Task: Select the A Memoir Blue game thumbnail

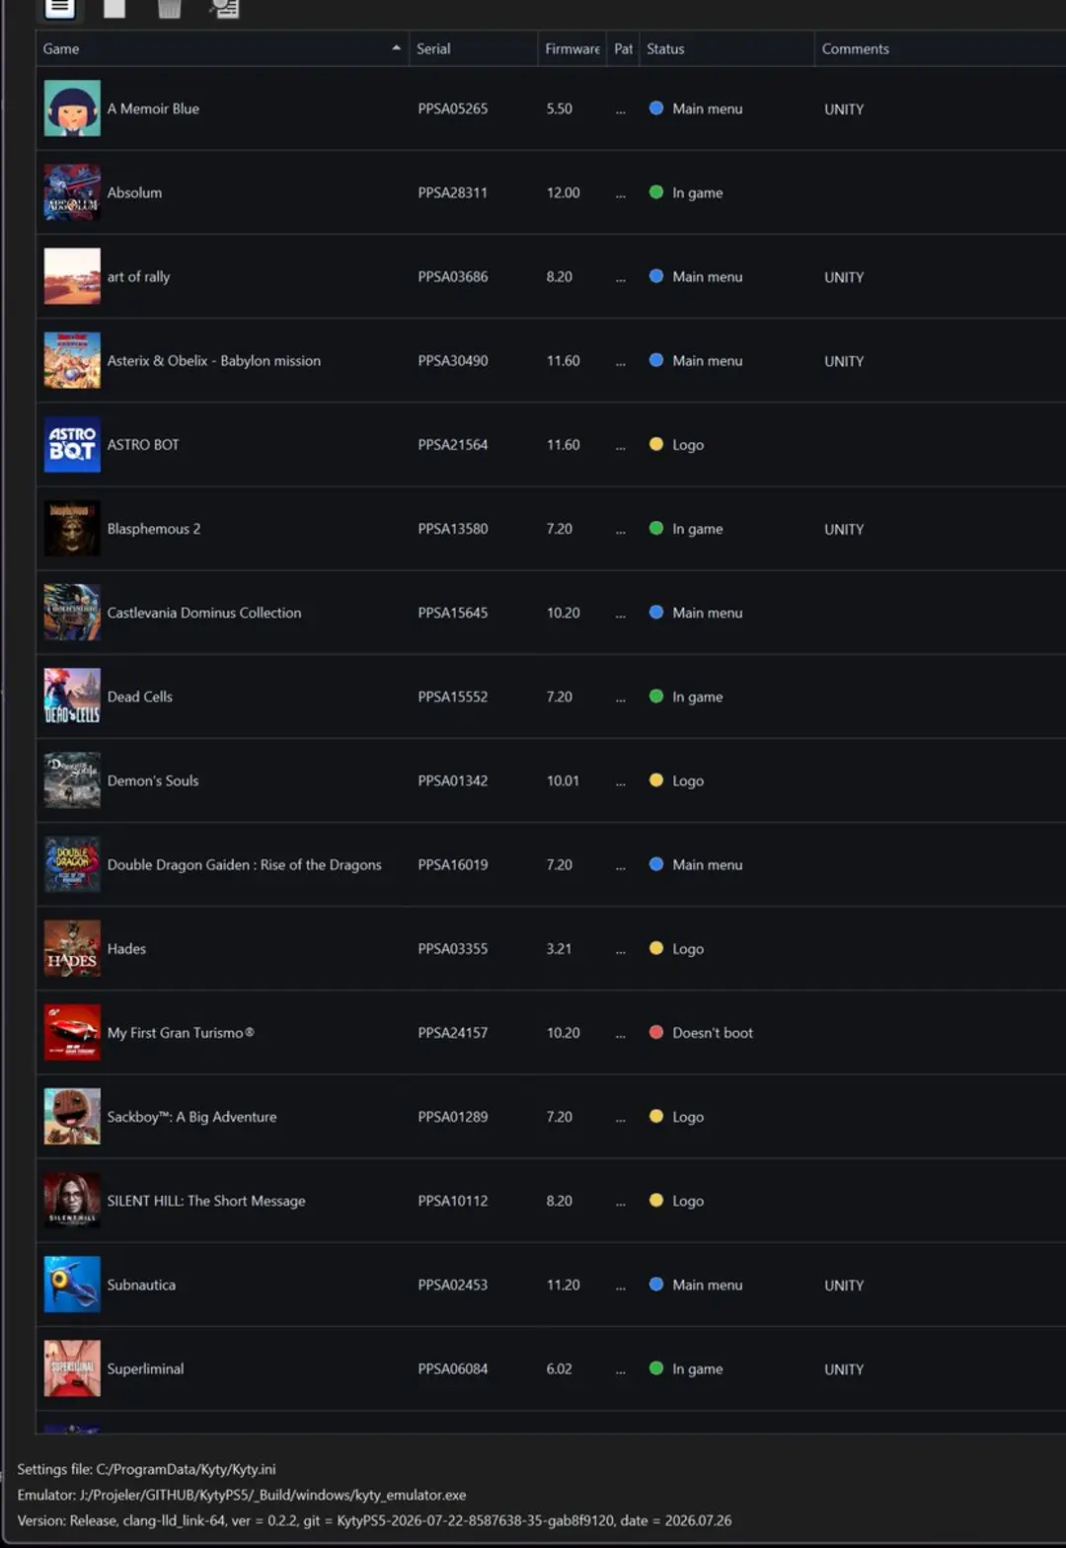Action: 72,109
